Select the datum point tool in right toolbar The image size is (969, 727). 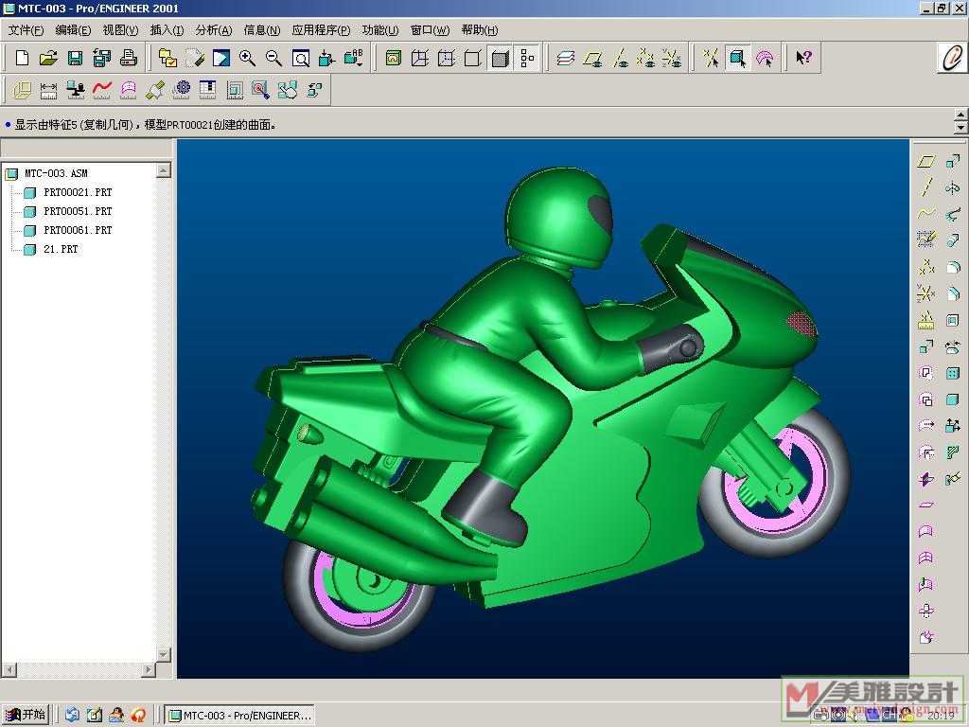click(x=925, y=267)
